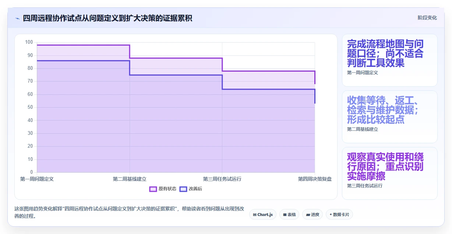
Task: Click the chart title 四周远程协作试点 heading
Action: tap(107, 18)
